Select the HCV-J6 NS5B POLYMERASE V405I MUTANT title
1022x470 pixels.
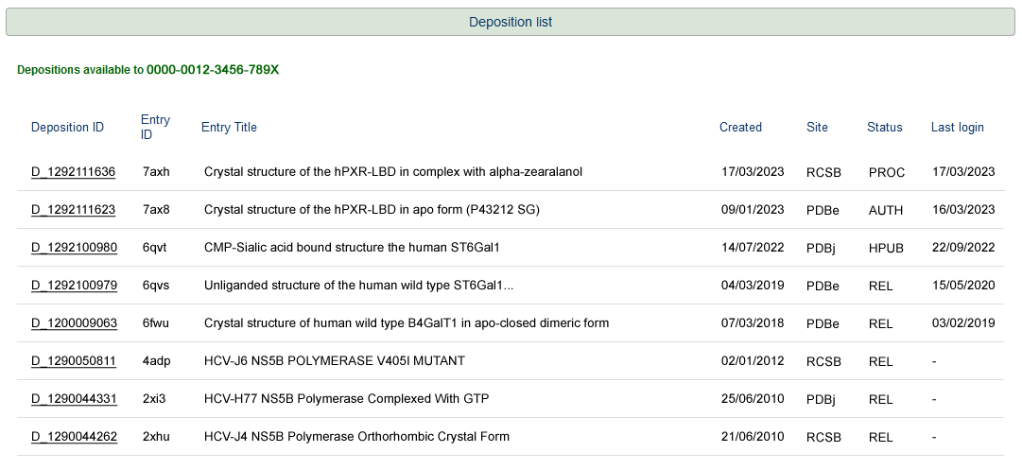pyautogui.click(x=335, y=361)
